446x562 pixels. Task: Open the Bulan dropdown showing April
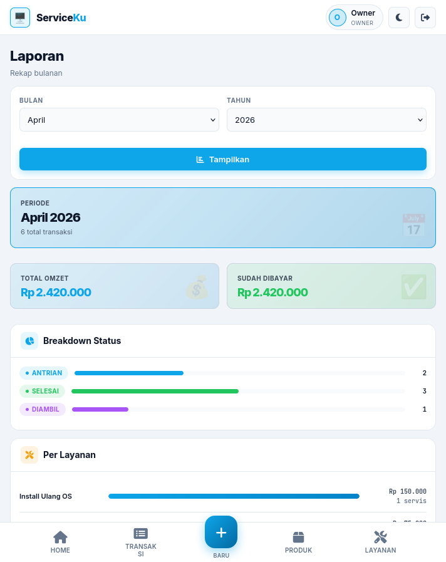(119, 120)
